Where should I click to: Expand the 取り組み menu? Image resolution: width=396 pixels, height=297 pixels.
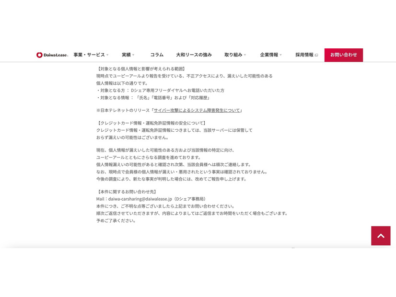(x=235, y=55)
